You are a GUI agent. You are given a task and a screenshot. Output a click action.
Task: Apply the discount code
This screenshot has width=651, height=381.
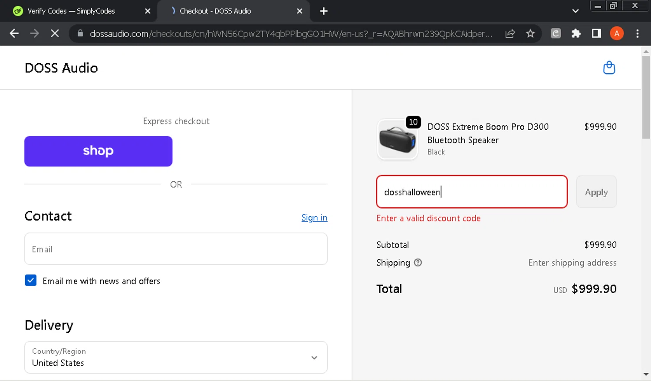click(596, 192)
